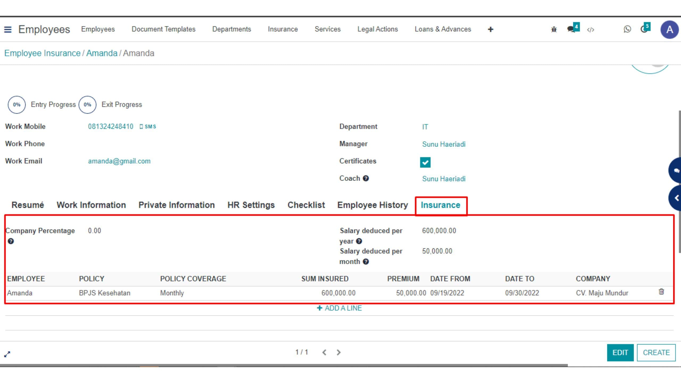The width and height of the screenshot is (681, 383).
Task: Show help tooltip for Company Percentage
Action: point(11,241)
